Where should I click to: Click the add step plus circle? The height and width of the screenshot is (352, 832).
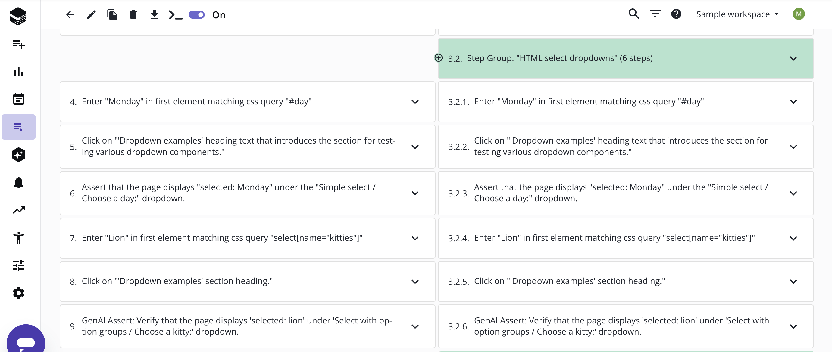coord(438,58)
